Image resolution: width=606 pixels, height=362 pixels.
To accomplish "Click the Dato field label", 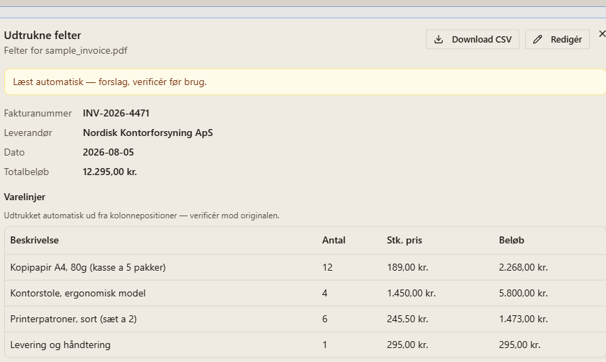I will (15, 152).
